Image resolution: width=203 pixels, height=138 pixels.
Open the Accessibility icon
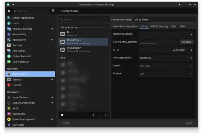(x=9, y=34)
